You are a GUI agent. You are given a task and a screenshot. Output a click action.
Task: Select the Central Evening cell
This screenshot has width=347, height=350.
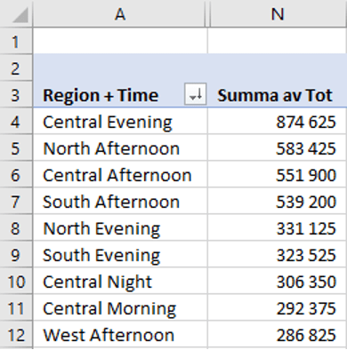point(120,121)
